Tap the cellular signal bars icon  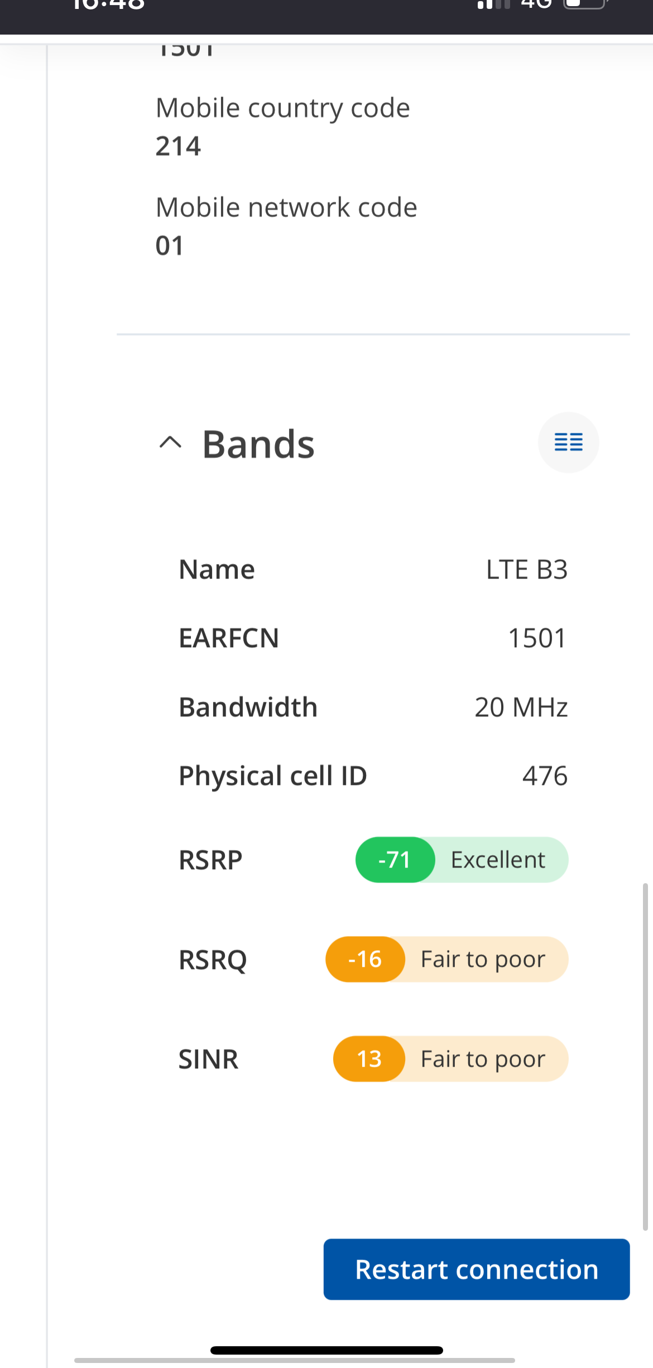pos(493,4)
